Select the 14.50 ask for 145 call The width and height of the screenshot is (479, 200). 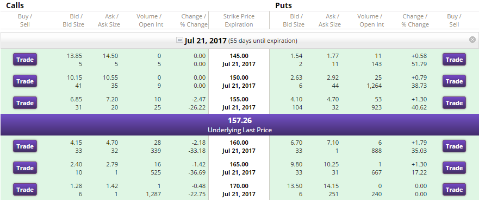(x=110, y=56)
